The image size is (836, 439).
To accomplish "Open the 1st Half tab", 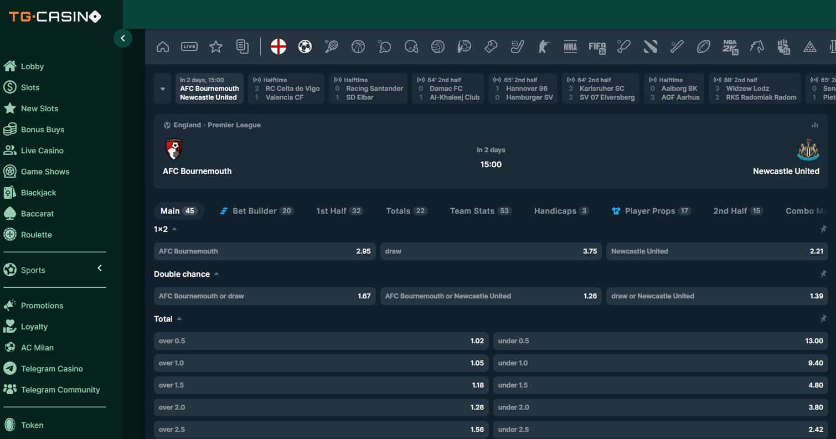I will [339, 211].
